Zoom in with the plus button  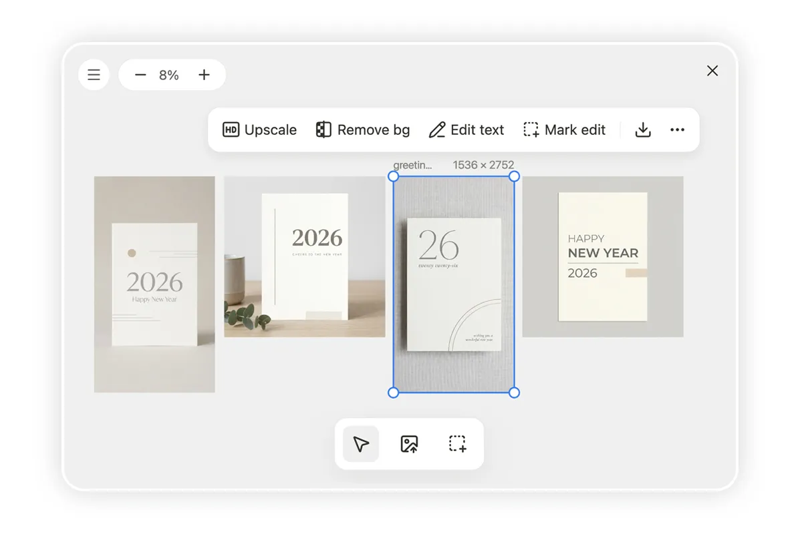205,75
